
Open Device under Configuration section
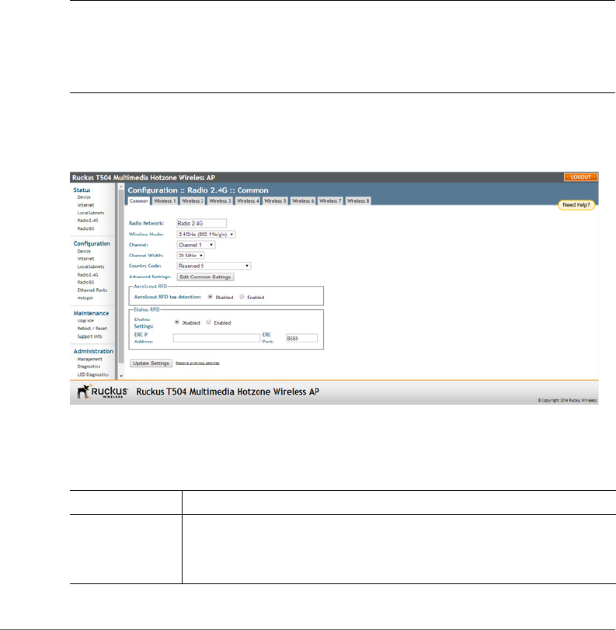pos(84,252)
